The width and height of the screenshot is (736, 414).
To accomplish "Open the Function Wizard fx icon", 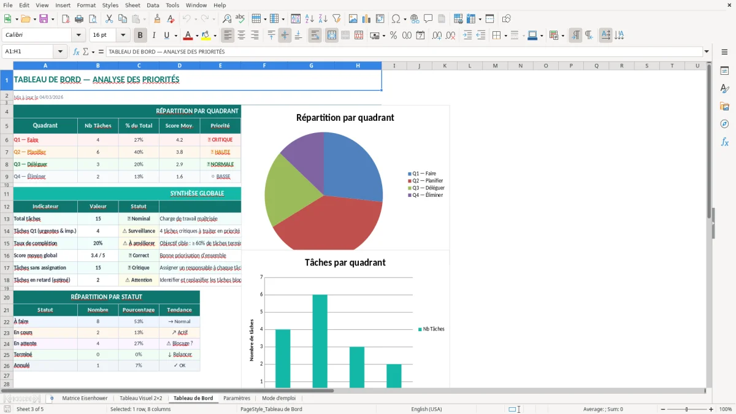I will (76, 52).
